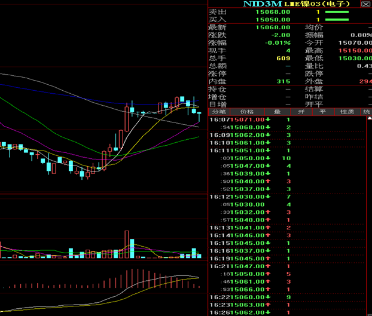Image resolution: width=372 pixels, height=316 pixels.
Task: Click the 开平 label
Action: coord(314,105)
